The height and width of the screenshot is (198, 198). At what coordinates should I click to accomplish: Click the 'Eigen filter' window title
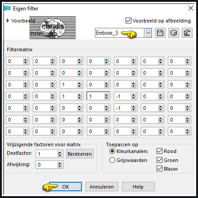pyautogui.click(x=26, y=9)
